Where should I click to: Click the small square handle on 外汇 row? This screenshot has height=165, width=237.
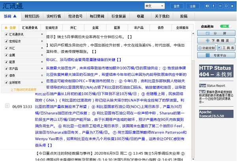click(x=42, y=48)
